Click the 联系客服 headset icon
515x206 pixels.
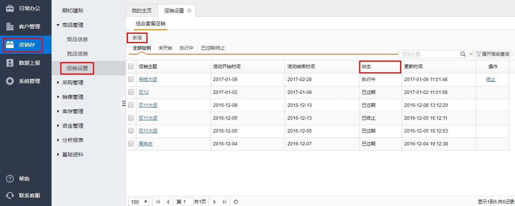point(10,195)
